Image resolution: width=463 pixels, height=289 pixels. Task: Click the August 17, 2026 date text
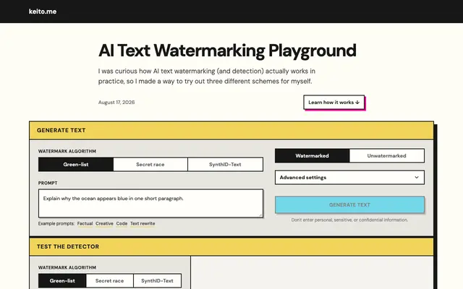[x=116, y=103]
